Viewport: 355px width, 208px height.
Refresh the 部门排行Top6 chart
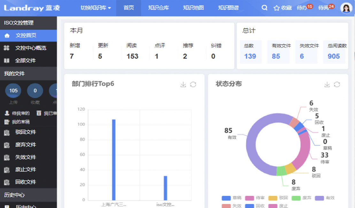(x=193, y=84)
